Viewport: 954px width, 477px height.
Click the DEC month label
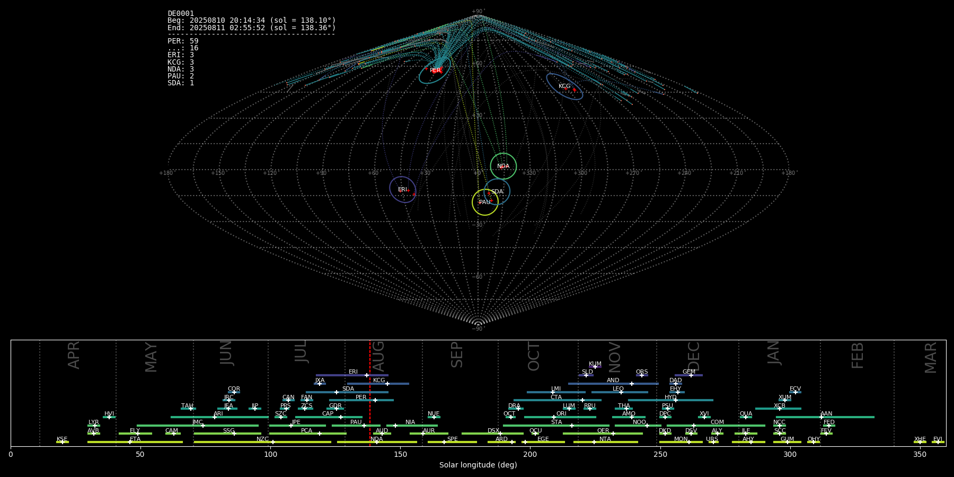pos(694,357)
